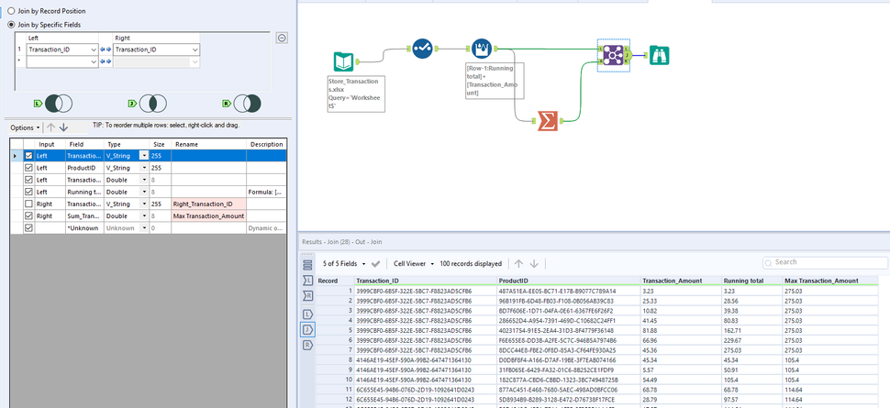Click the Store_Transactions.xlsx annotation on canvas

356,94
